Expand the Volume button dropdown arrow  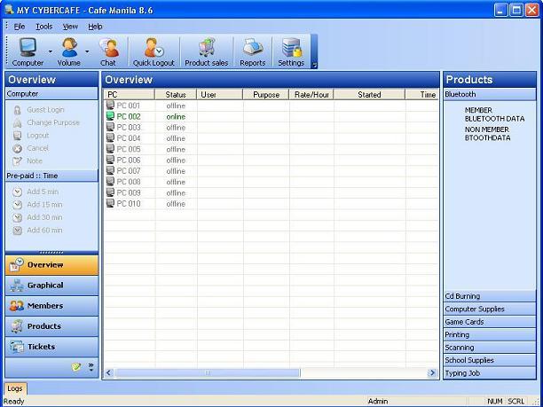tap(87, 52)
